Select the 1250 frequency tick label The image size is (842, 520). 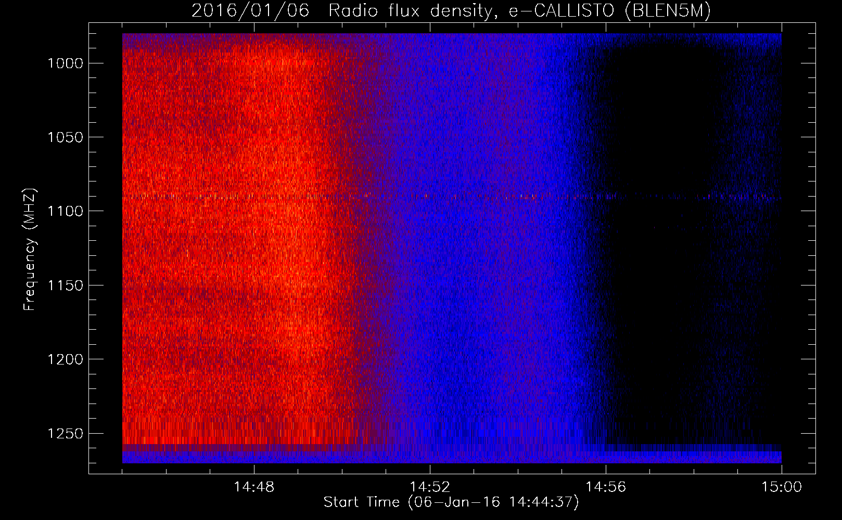tap(66, 434)
